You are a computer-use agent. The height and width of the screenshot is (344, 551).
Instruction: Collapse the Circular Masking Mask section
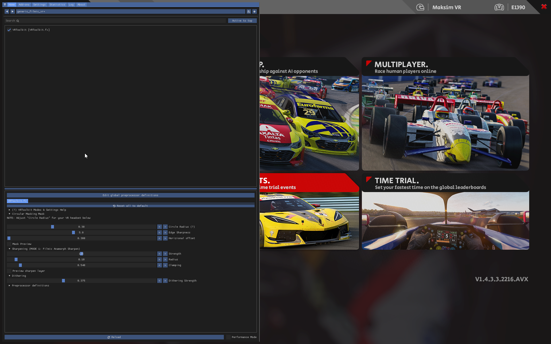[x=9, y=214]
